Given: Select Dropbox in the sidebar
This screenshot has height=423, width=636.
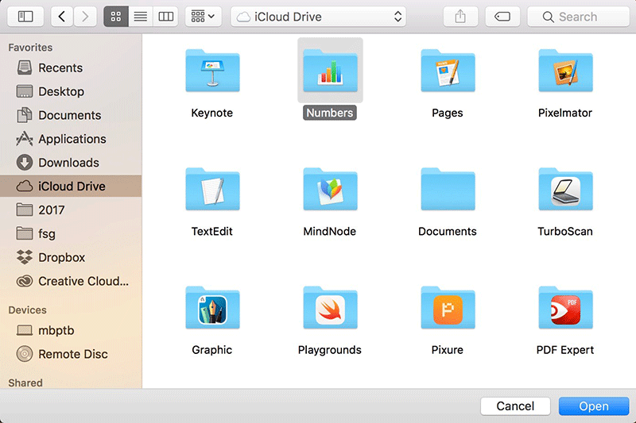Looking at the screenshot, I should 71,257.
